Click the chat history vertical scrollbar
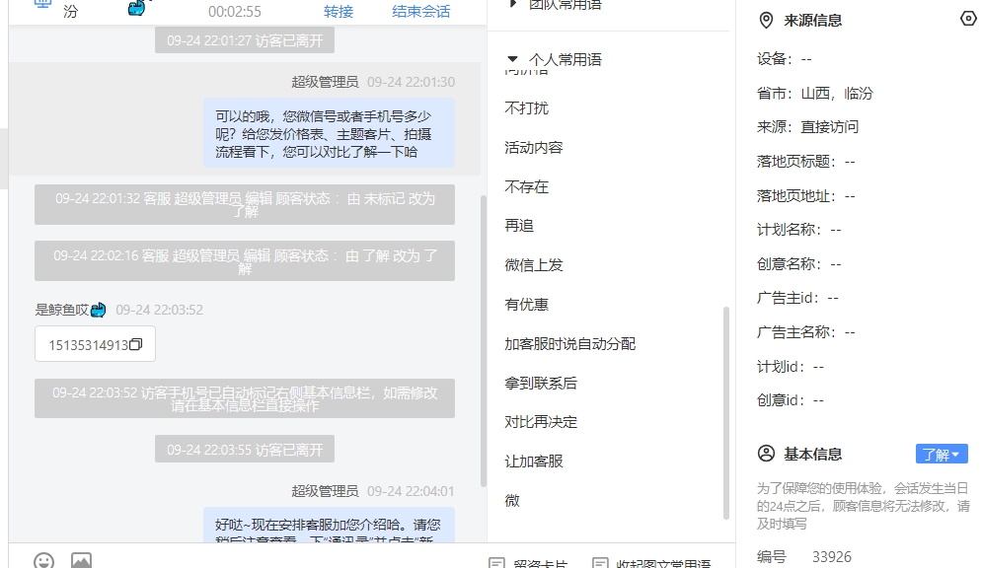 (x=483, y=341)
